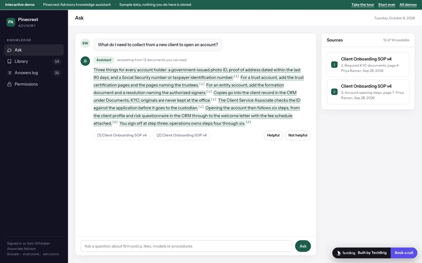This screenshot has height=263, width=422.
Task: Open the Library section
Action: click(34, 61)
